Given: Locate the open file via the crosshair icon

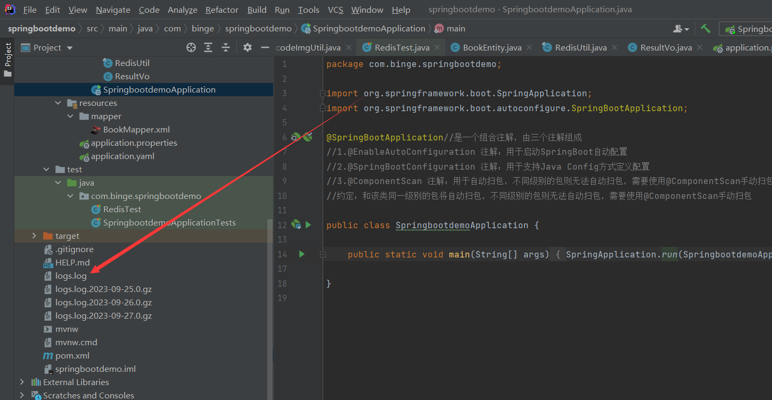Looking at the screenshot, I should tap(191, 48).
